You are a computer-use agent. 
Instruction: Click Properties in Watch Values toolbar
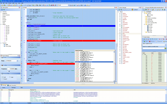click(159, 41)
